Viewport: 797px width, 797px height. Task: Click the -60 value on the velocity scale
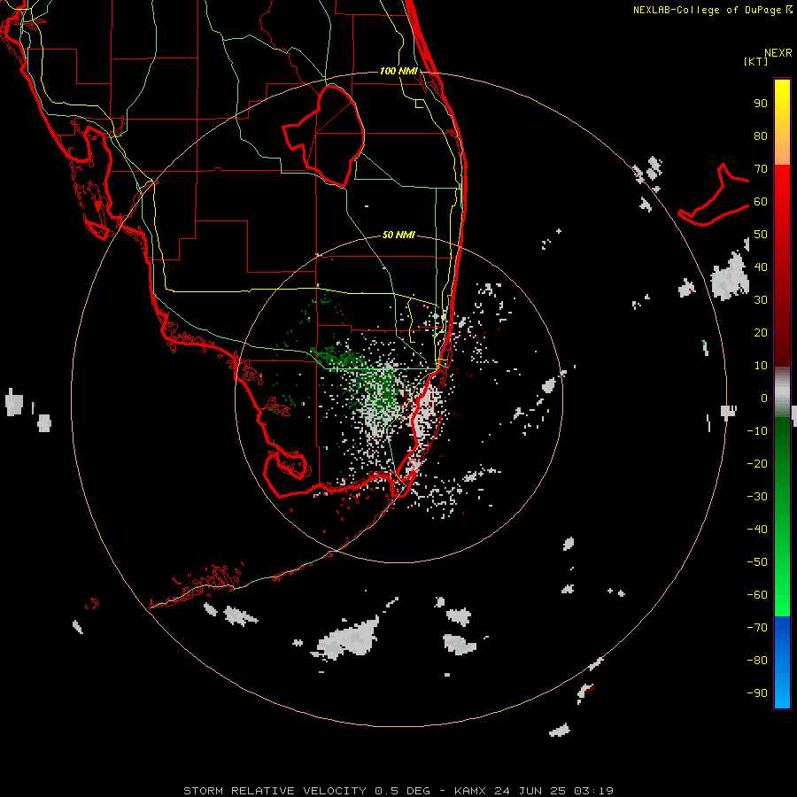click(x=757, y=595)
